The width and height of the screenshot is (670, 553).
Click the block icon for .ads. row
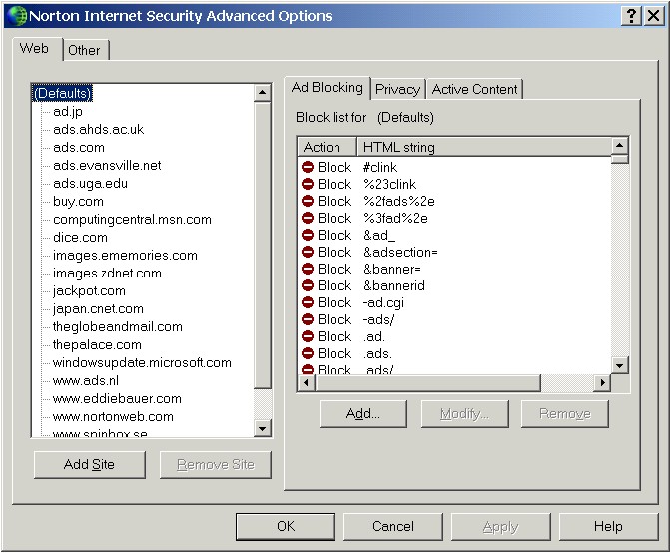(x=308, y=353)
